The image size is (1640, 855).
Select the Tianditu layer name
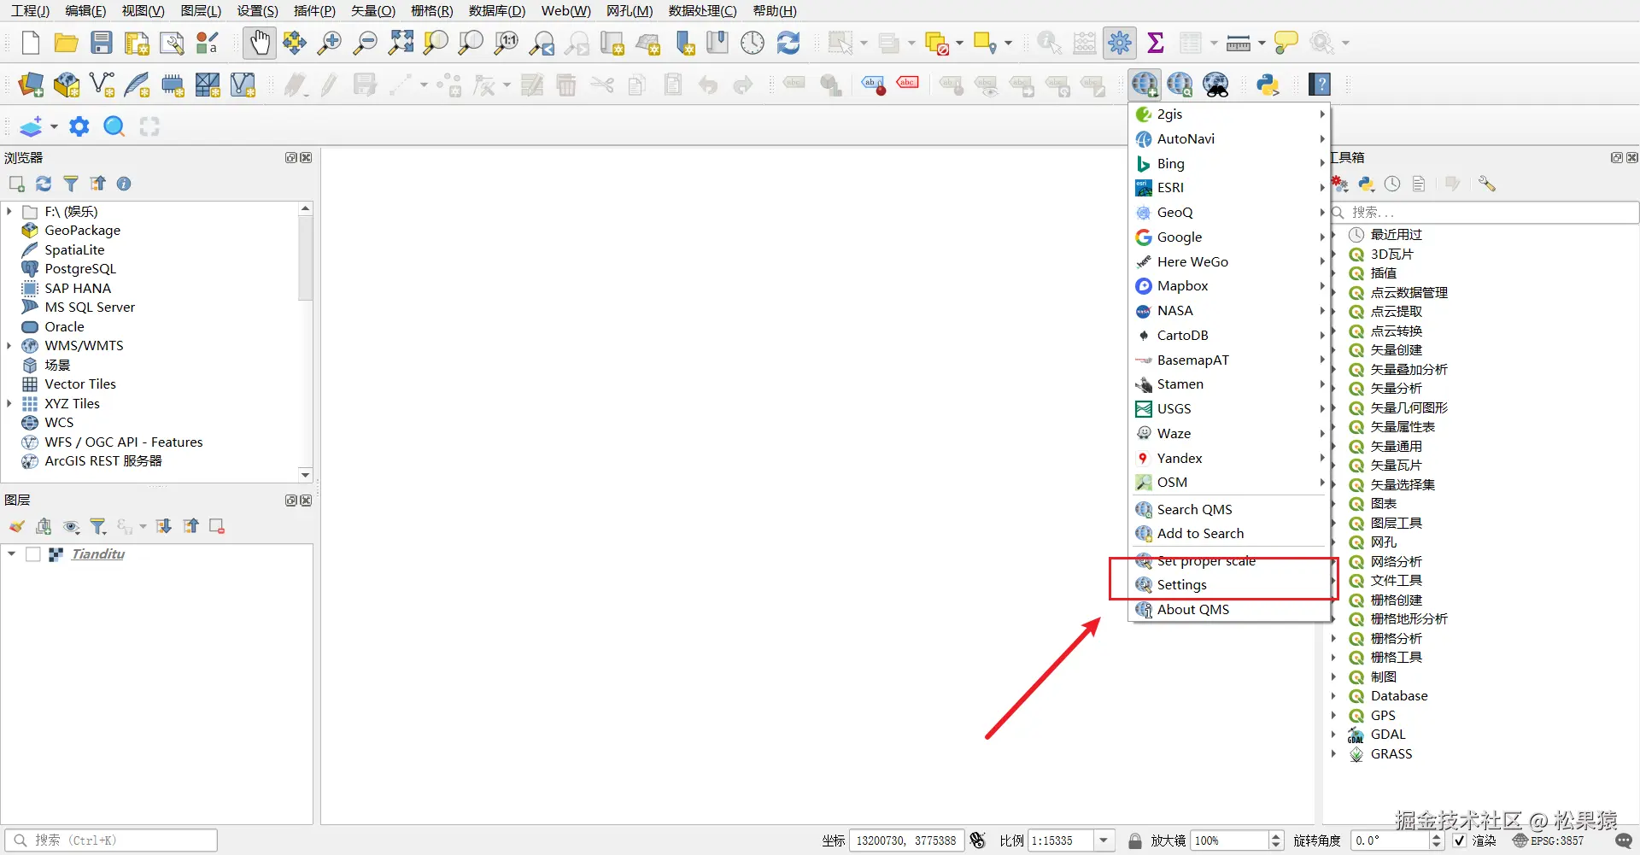coord(98,554)
